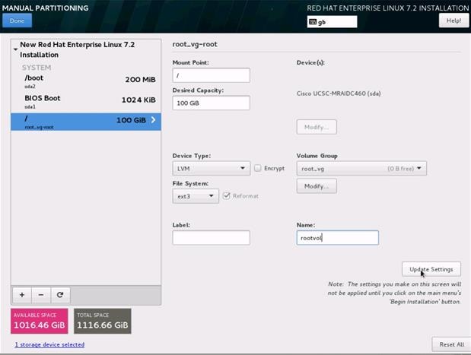Viewport: 471px width, 355px height.
Task: Select the /boot 200 MiB partition row
Action: point(86,81)
